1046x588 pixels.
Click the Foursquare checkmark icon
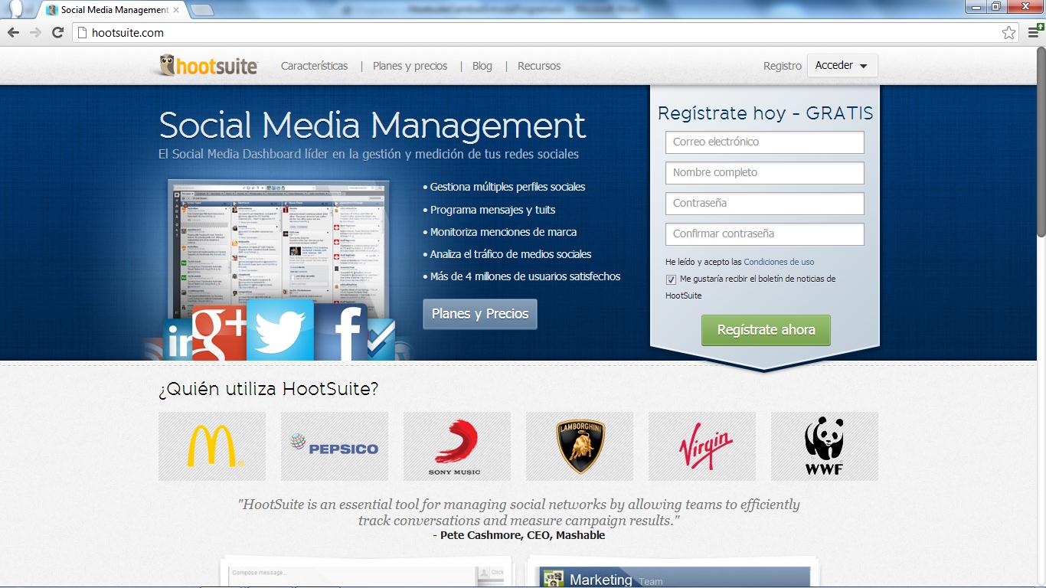[x=381, y=340]
